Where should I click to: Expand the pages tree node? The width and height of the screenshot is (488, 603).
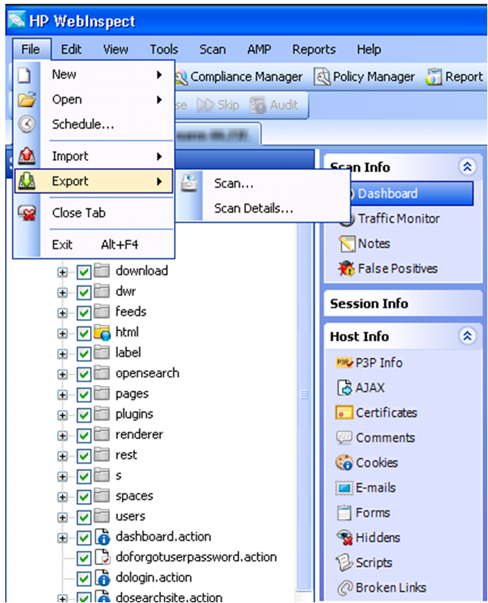[62, 395]
